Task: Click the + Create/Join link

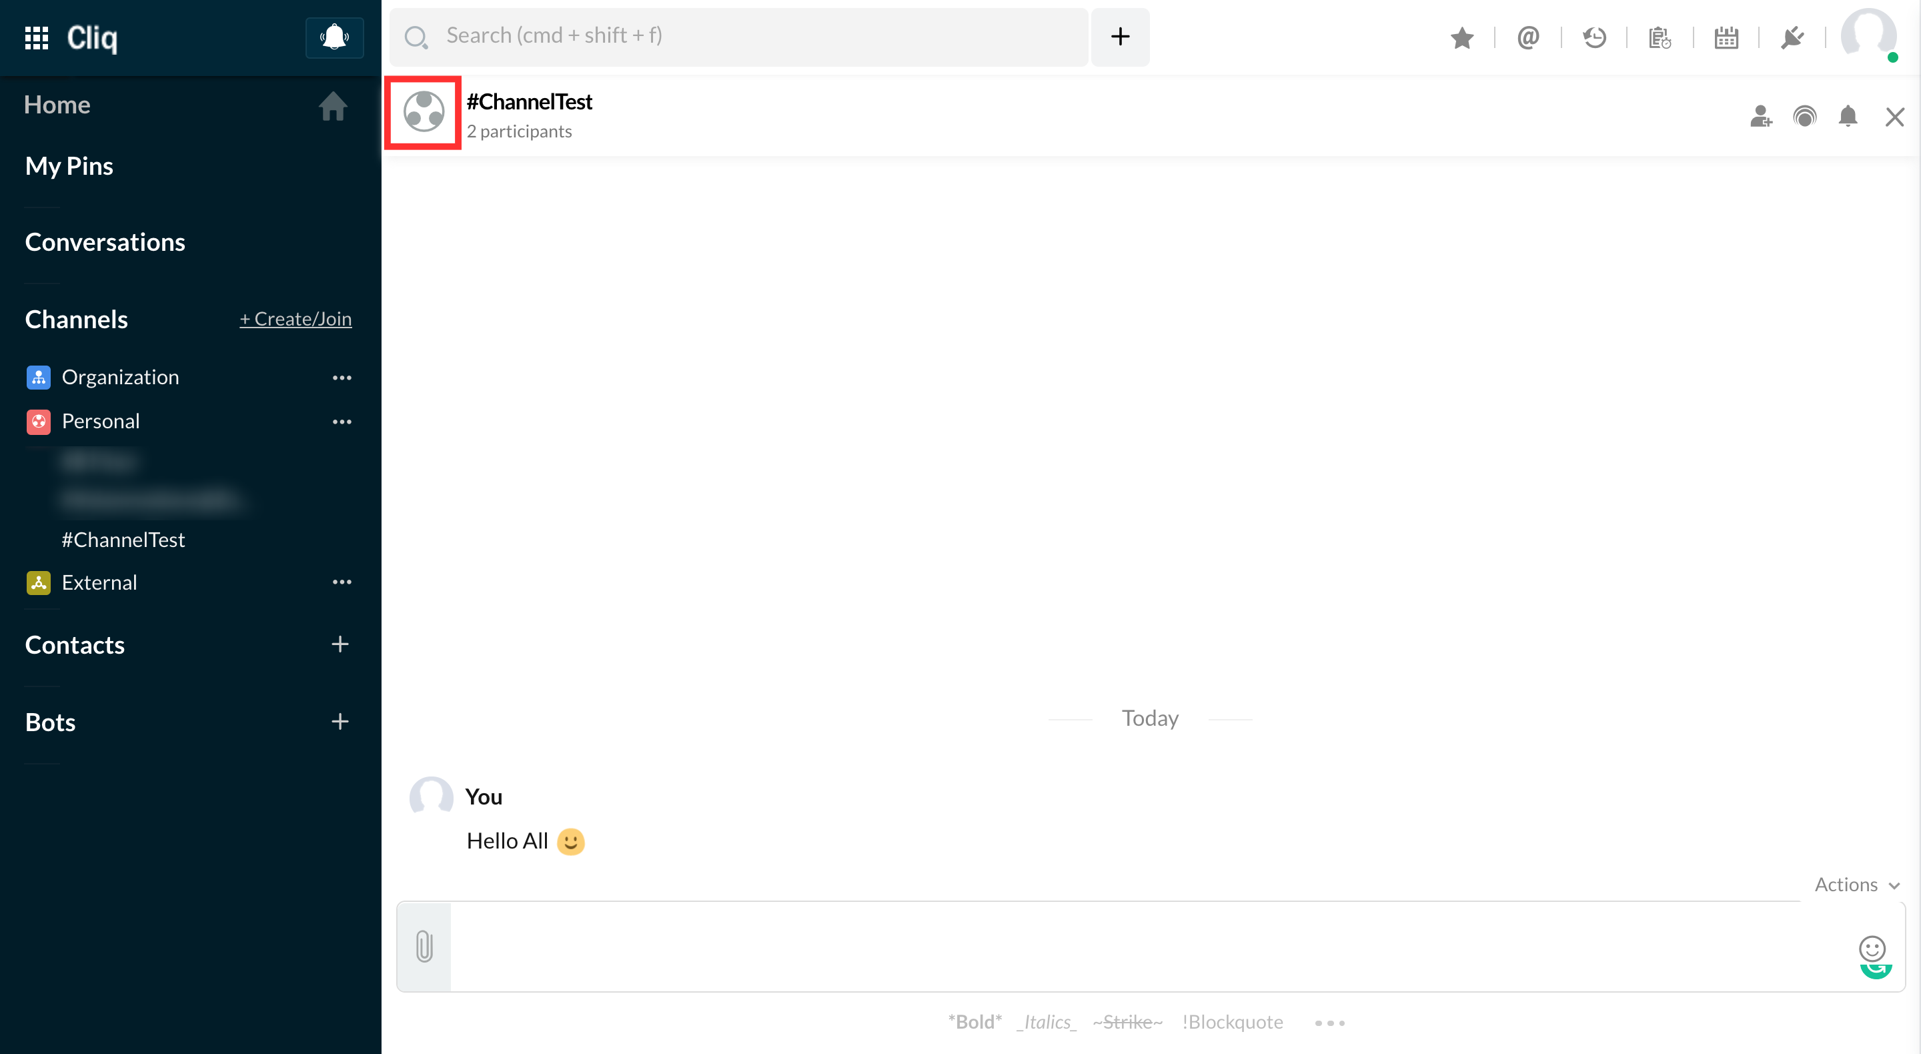Action: 295,320
